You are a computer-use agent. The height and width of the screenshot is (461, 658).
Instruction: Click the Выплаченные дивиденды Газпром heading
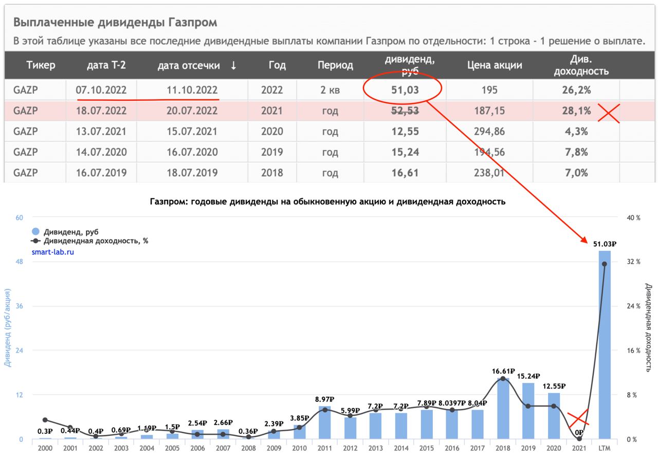(x=115, y=22)
